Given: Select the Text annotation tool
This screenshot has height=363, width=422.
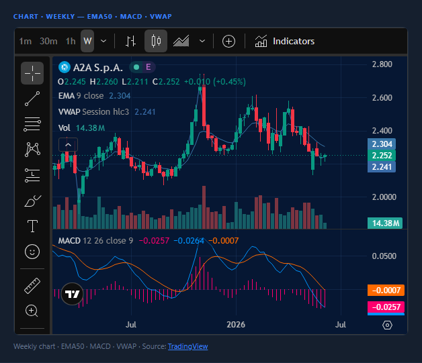Looking at the screenshot, I should tap(32, 226).
